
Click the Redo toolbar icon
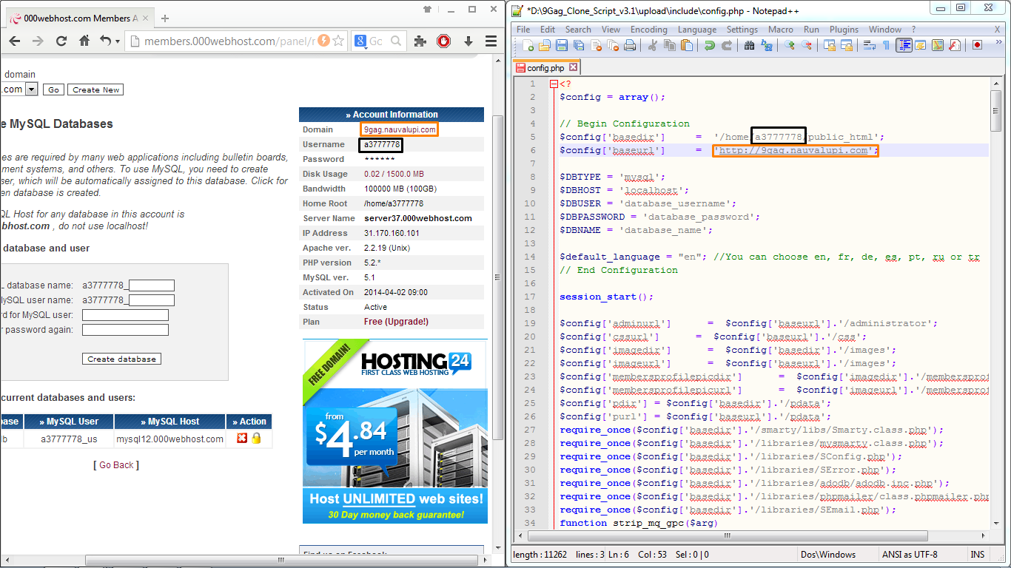pos(727,45)
